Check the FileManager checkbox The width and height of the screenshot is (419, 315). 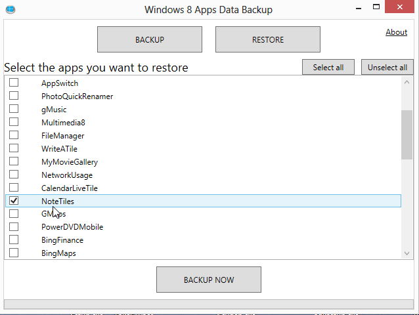pos(14,135)
